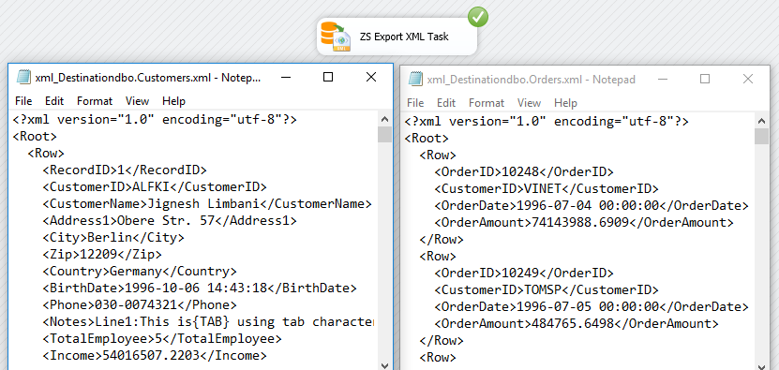Maximize the Orders.xml Notepad window
779x370 pixels.
coord(705,79)
